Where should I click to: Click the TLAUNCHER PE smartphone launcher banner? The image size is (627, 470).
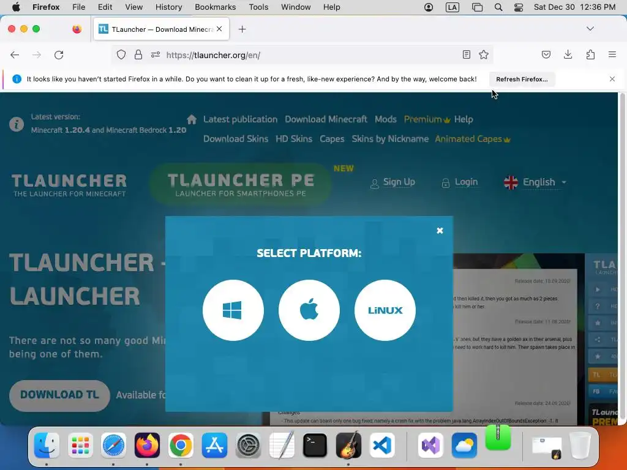tap(241, 185)
